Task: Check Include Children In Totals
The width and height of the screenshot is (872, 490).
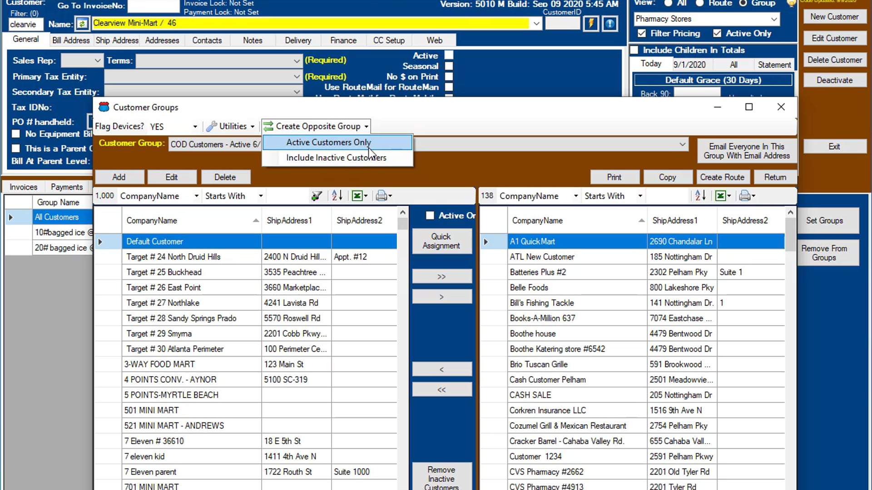Action: (634, 50)
